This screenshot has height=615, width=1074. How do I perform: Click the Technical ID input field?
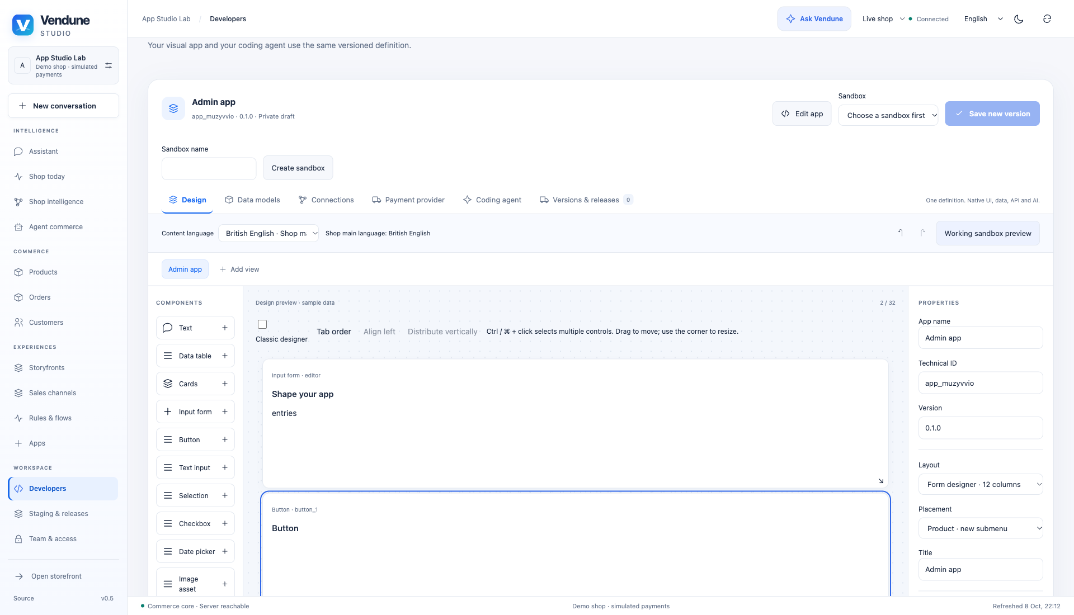pos(981,383)
